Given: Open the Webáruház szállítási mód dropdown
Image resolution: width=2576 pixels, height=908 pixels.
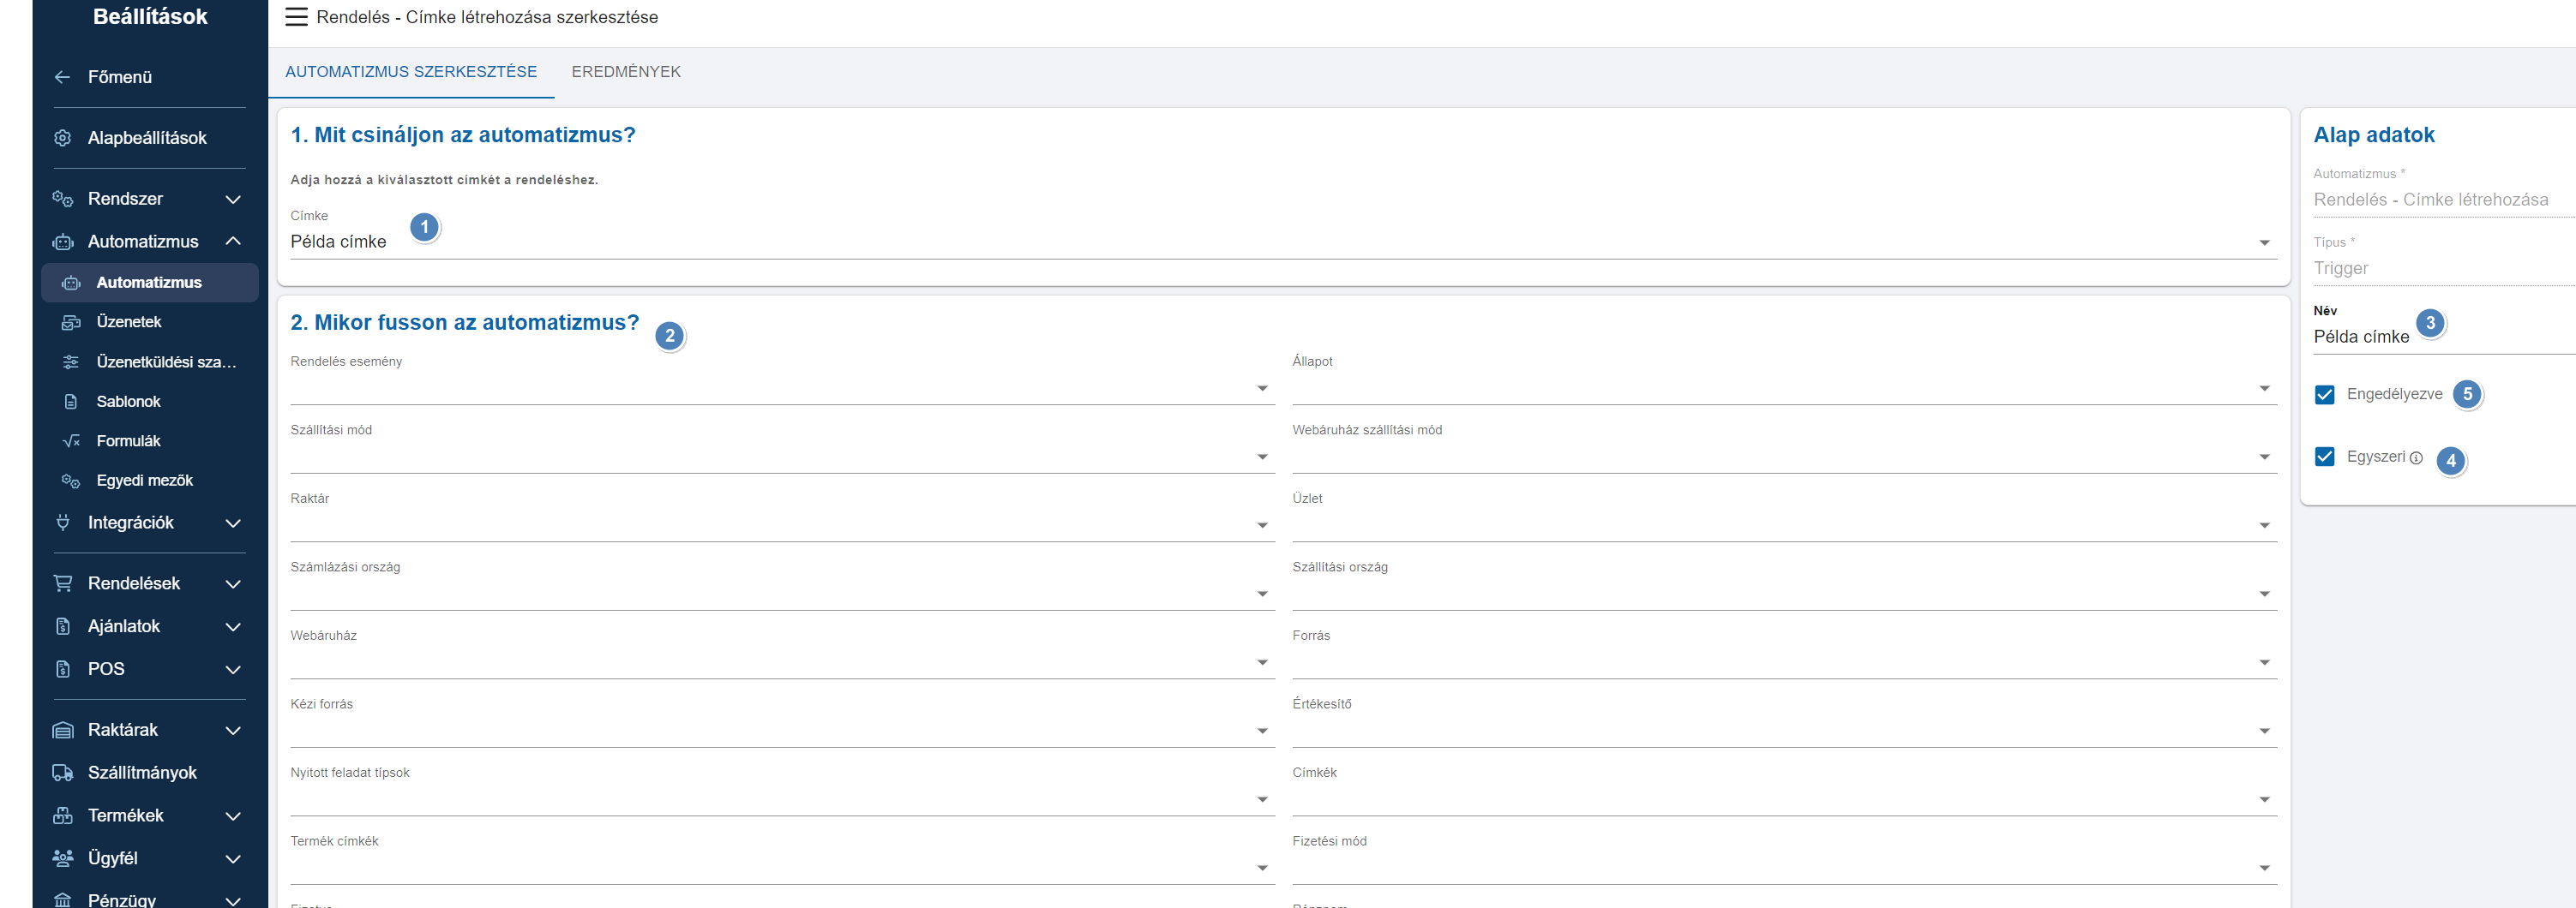Looking at the screenshot, I should click(1784, 457).
